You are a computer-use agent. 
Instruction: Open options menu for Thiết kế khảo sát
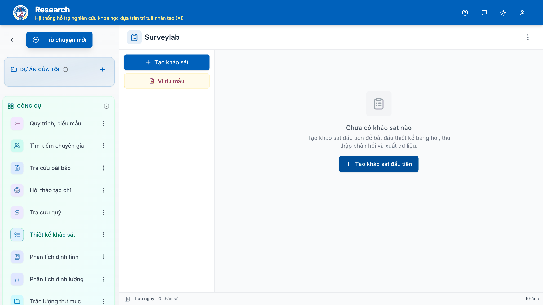(103, 235)
